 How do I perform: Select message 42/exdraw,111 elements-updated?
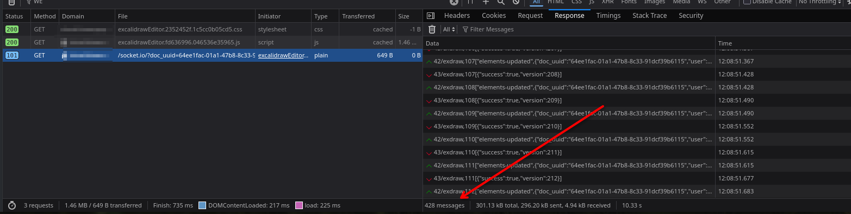click(569, 165)
